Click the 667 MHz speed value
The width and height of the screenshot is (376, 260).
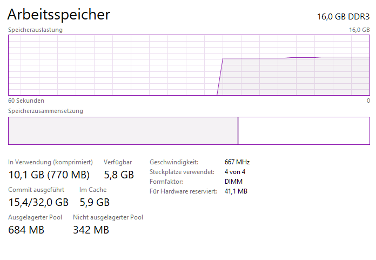[x=237, y=162]
